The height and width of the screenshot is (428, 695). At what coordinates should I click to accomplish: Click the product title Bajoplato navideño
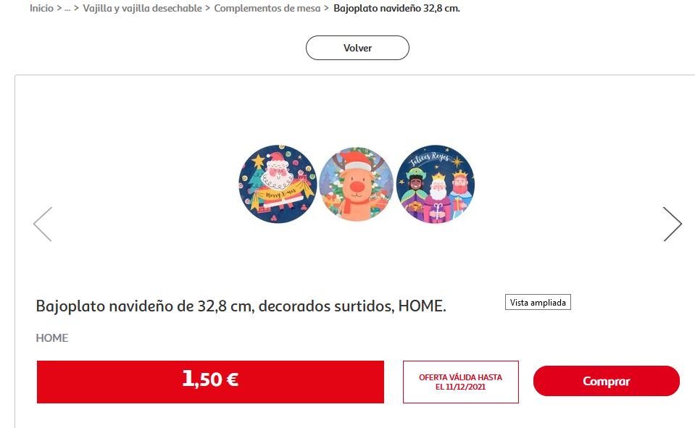[x=241, y=306]
